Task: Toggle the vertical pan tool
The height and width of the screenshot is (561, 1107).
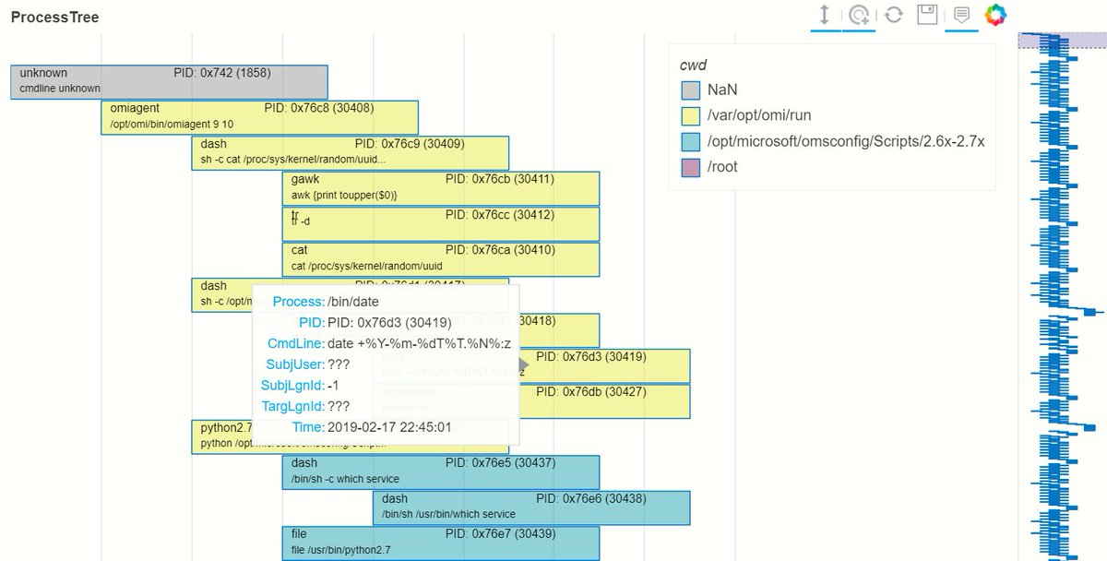Action: [825, 16]
